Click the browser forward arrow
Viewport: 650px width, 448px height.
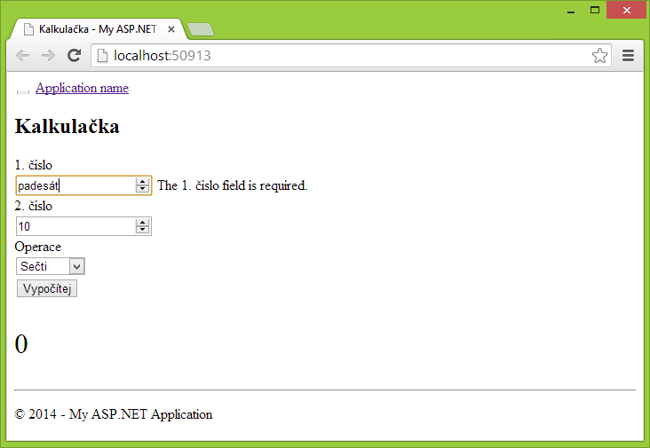(x=49, y=56)
